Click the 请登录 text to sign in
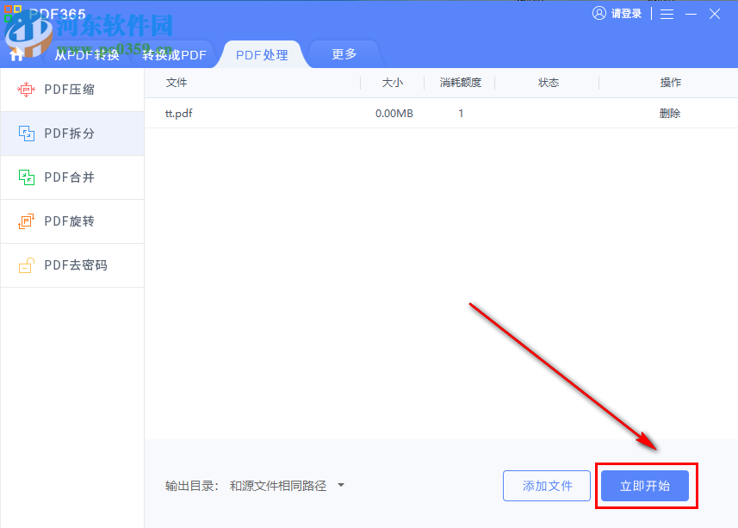Viewport: 738px width, 528px height. tap(626, 13)
